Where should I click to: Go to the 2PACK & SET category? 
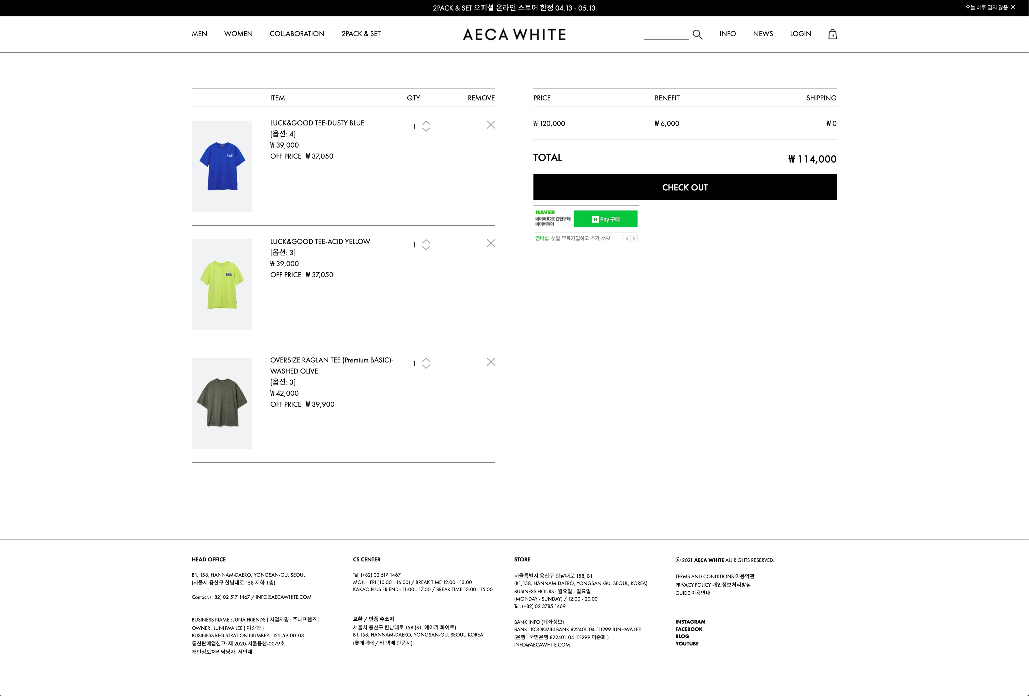[361, 34]
